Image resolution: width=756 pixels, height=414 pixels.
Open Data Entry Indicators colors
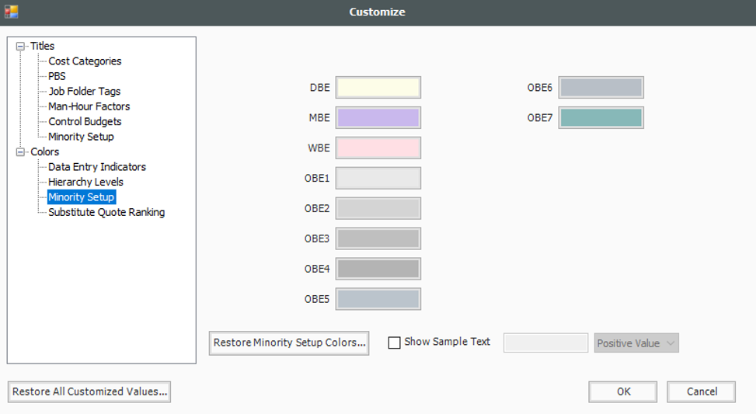click(x=97, y=167)
